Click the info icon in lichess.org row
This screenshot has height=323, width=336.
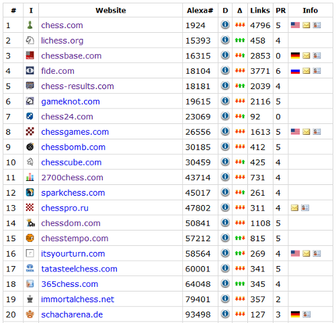pyautogui.click(x=225, y=40)
